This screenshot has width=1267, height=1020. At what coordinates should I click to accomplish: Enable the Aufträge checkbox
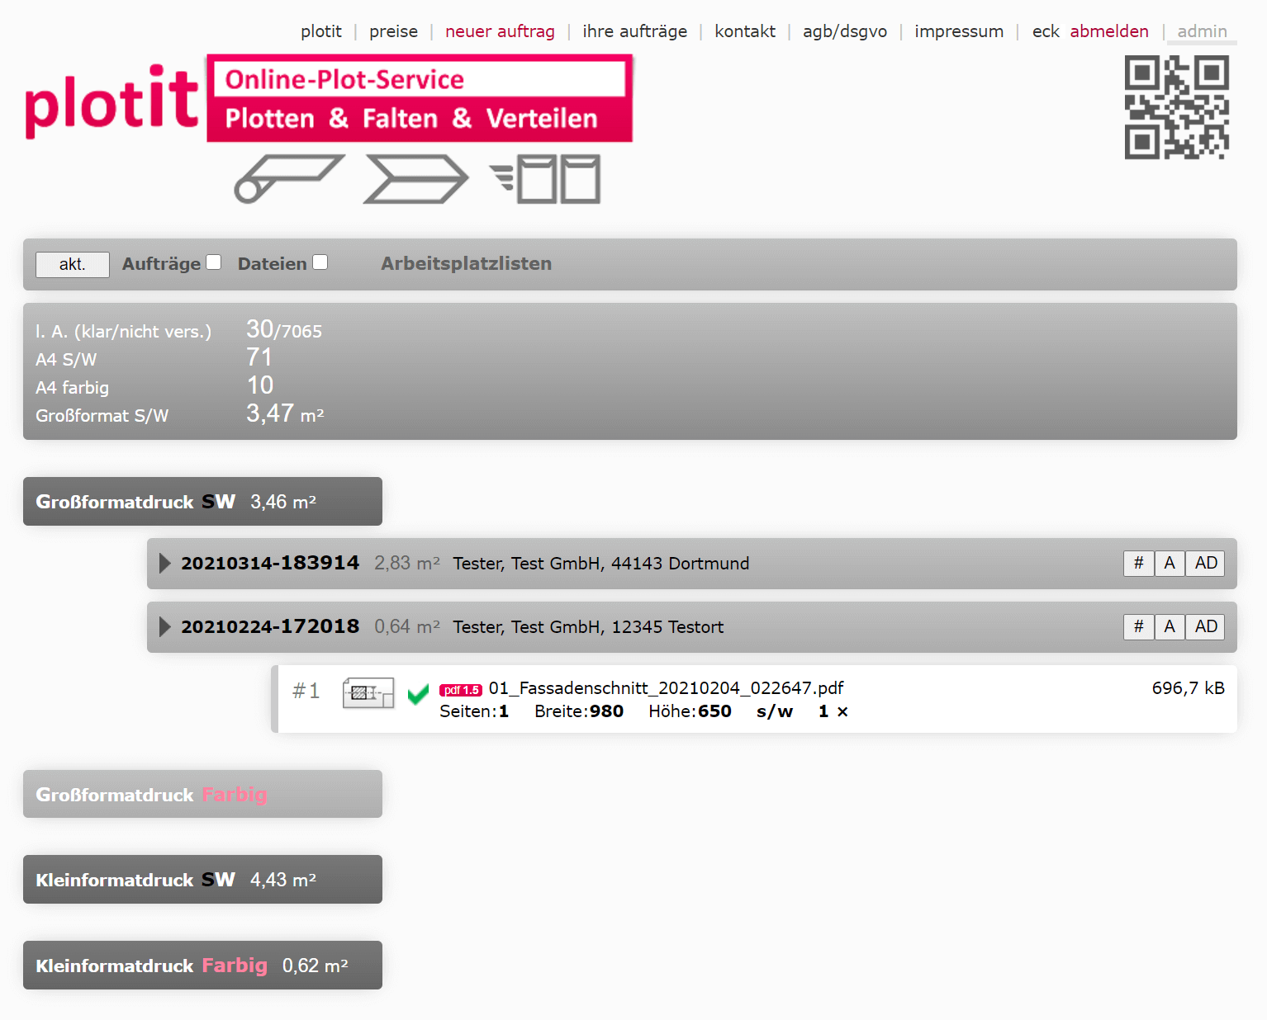pos(214,262)
